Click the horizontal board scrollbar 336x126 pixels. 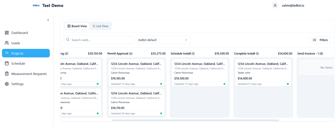tap(196, 120)
